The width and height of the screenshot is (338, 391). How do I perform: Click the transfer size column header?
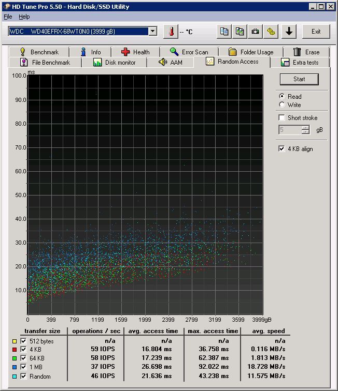43,331
